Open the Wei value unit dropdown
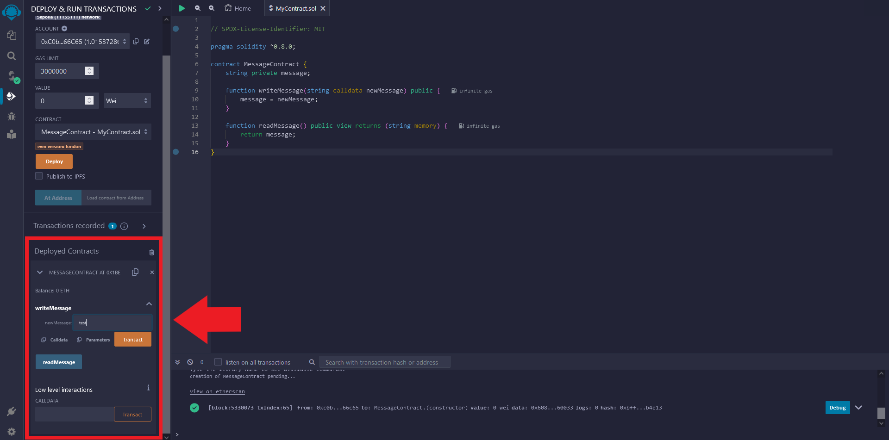This screenshot has width=889, height=440. [127, 101]
